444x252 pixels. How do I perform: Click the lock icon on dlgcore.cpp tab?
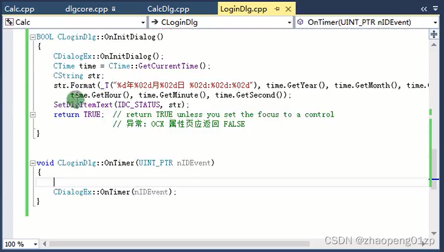(113, 9)
